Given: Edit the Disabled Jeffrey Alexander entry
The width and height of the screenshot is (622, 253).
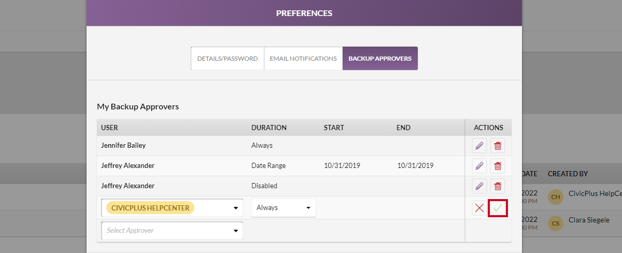Looking at the screenshot, I should [479, 186].
